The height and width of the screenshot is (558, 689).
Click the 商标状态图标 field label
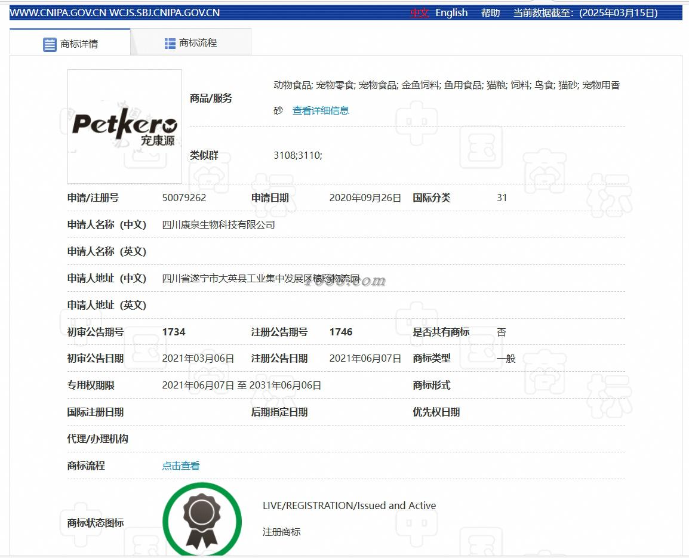(96, 523)
